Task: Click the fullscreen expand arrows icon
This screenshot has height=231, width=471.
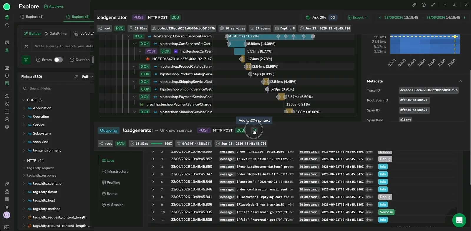Action: [433, 5]
